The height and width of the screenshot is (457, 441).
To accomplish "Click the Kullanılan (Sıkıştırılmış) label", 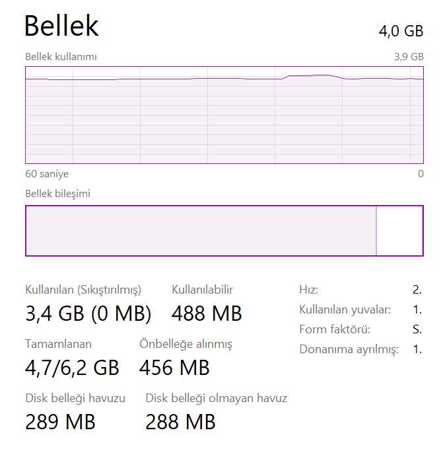I will click(x=83, y=290).
